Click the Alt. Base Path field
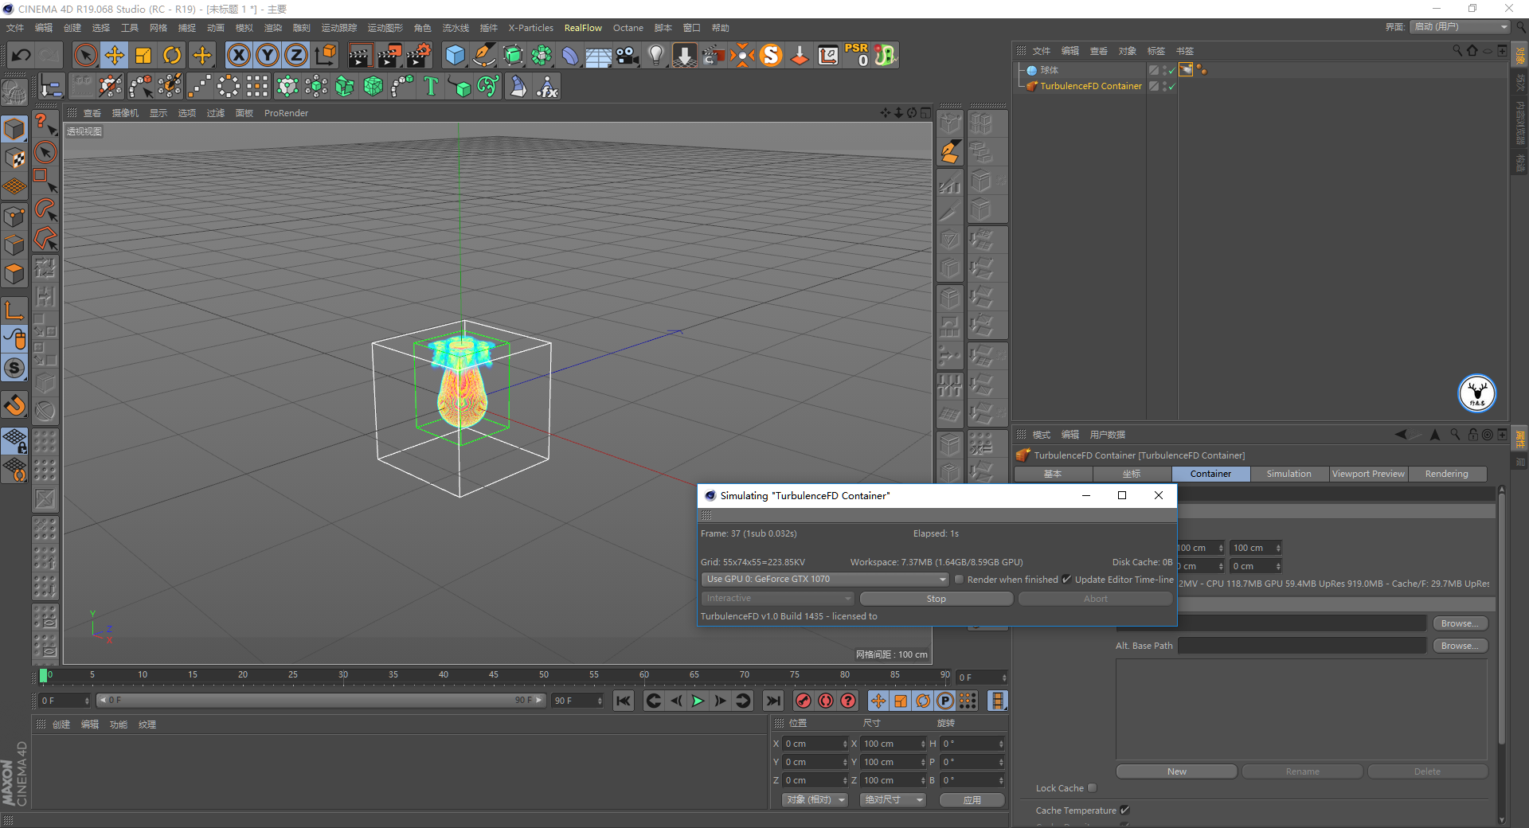Image resolution: width=1529 pixels, height=828 pixels. [x=1301, y=646]
